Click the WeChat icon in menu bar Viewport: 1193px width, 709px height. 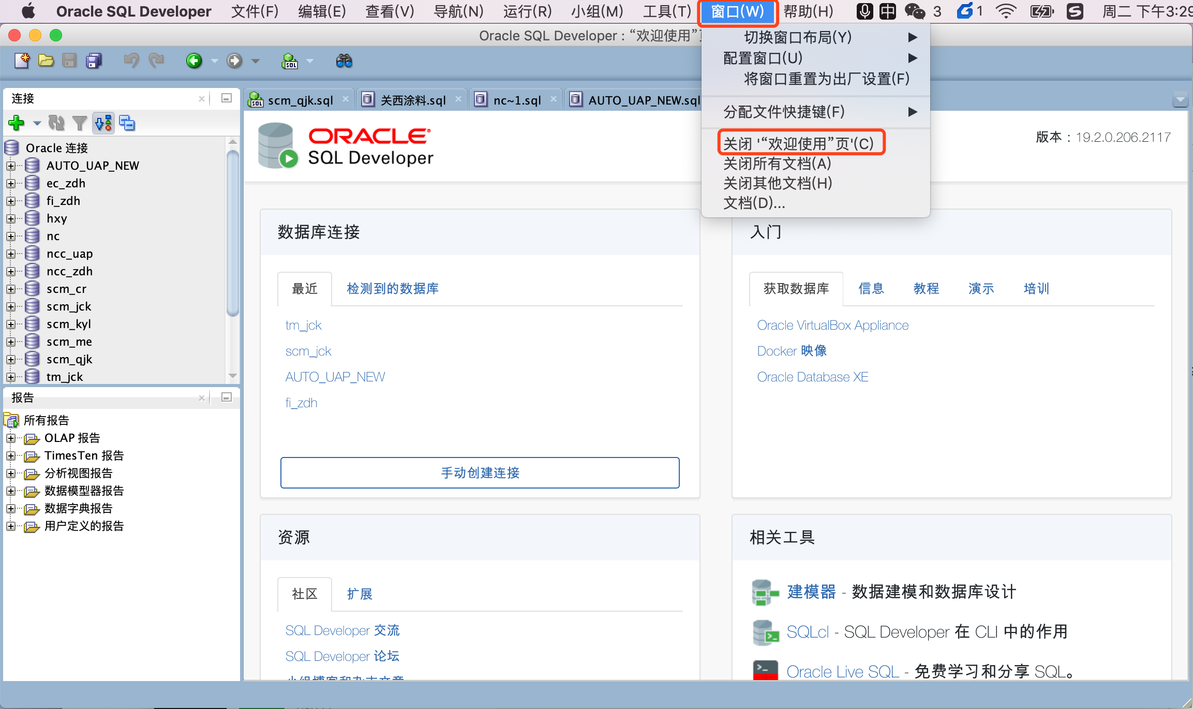[915, 11]
